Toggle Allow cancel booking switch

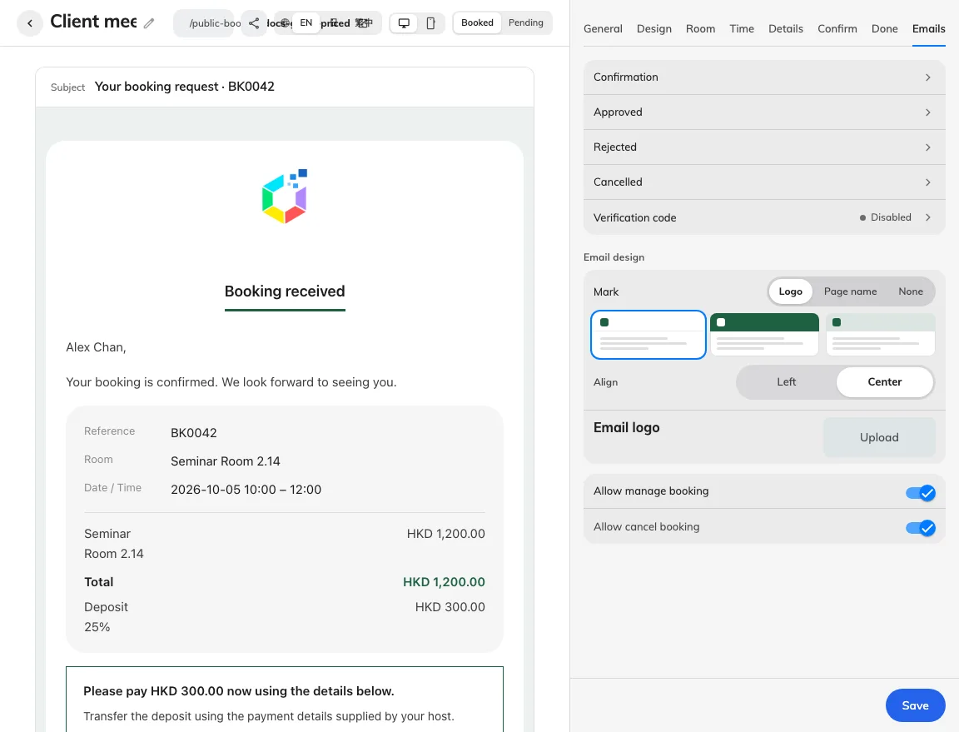pos(921,528)
